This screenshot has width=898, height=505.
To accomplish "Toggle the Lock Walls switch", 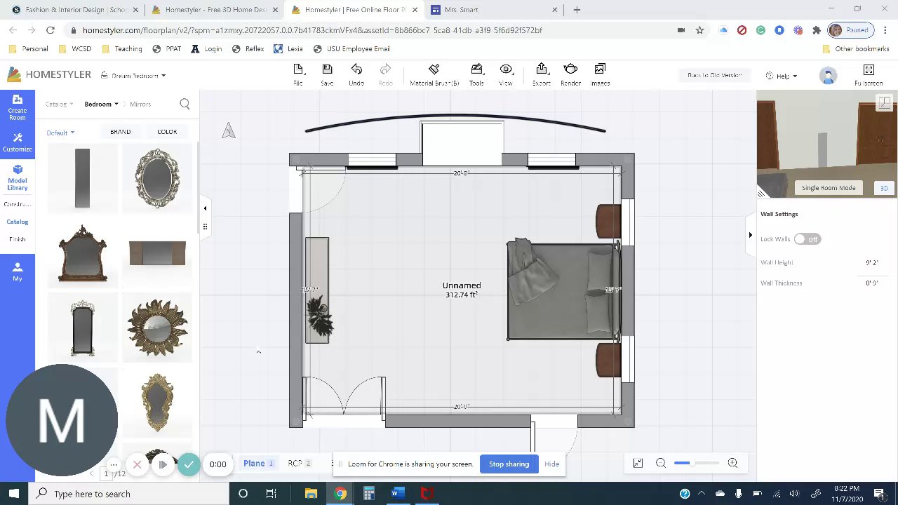I will coord(807,239).
